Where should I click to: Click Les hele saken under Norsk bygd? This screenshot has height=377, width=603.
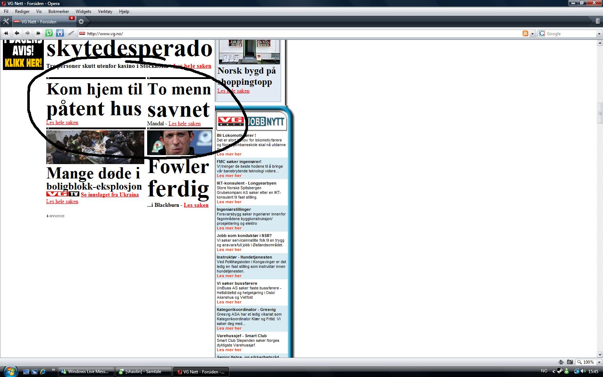click(233, 91)
